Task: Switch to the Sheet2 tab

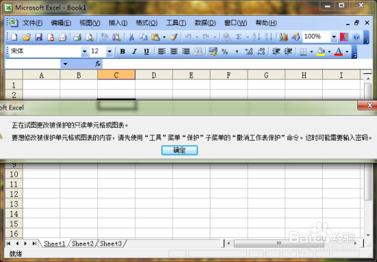Action: click(82, 243)
